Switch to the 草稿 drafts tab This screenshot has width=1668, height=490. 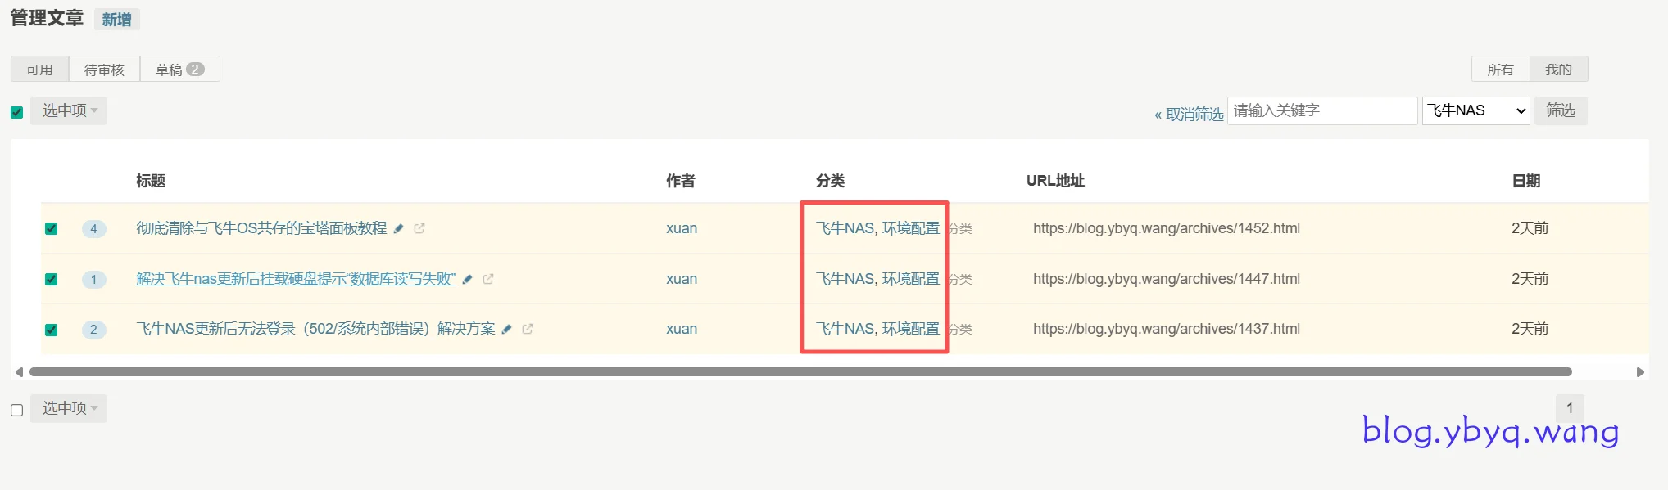tap(179, 70)
